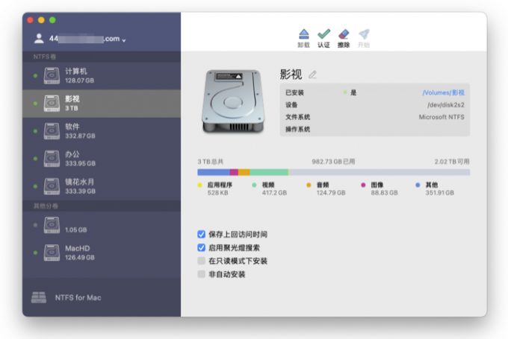Select the 软件 332.87 GB volume
The height and width of the screenshot is (339, 508).
[x=102, y=131]
